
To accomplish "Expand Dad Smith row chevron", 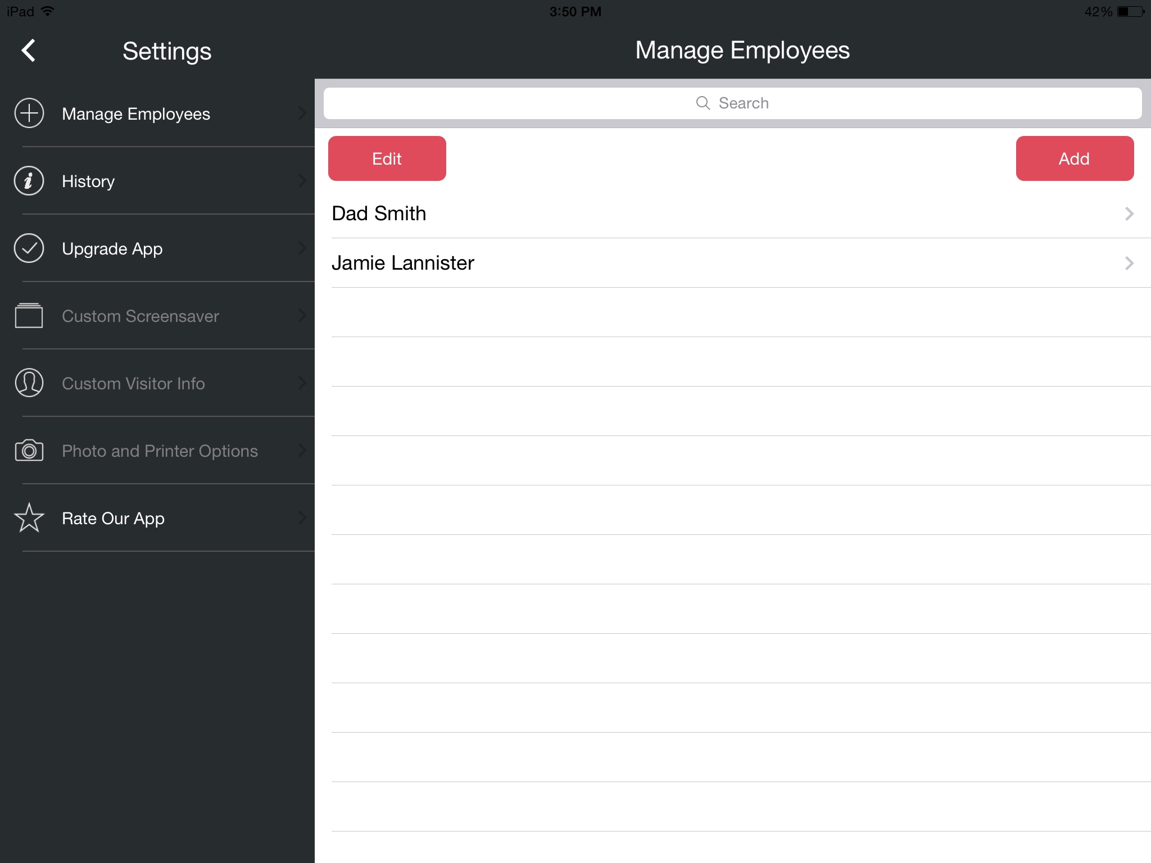I will click(x=1129, y=214).
